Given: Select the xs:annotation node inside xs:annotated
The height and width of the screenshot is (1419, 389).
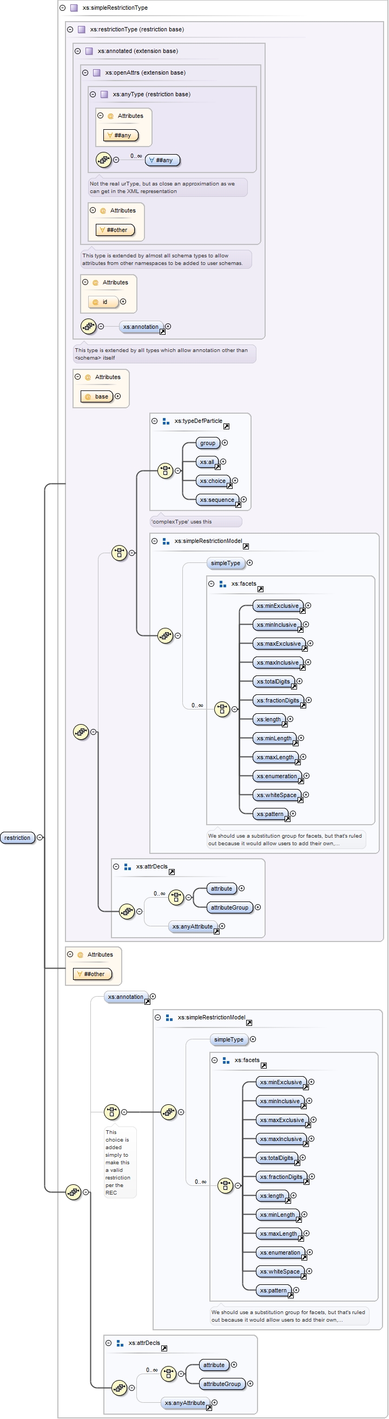Looking at the screenshot, I should [141, 327].
